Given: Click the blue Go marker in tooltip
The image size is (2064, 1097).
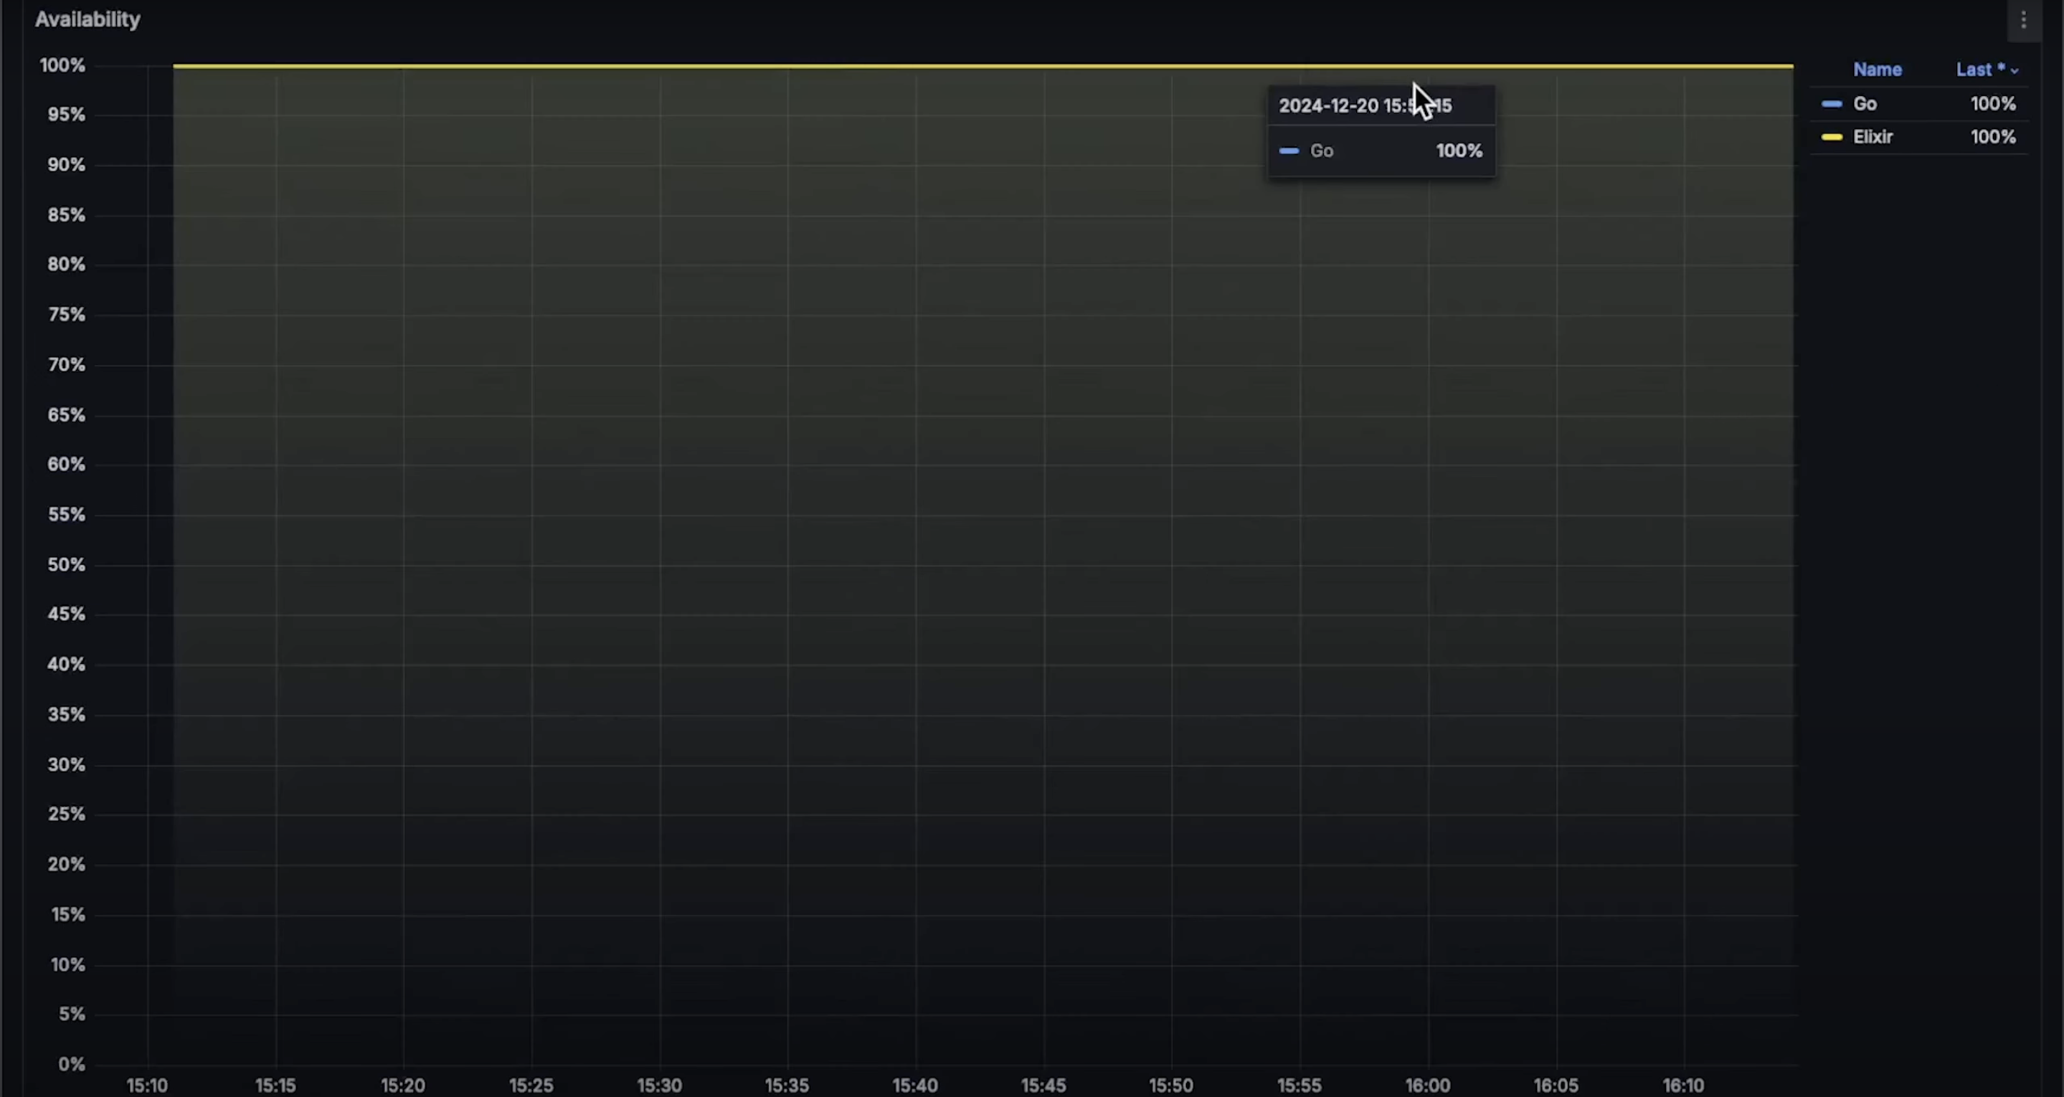Looking at the screenshot, I should click(x=1289, y=151).
